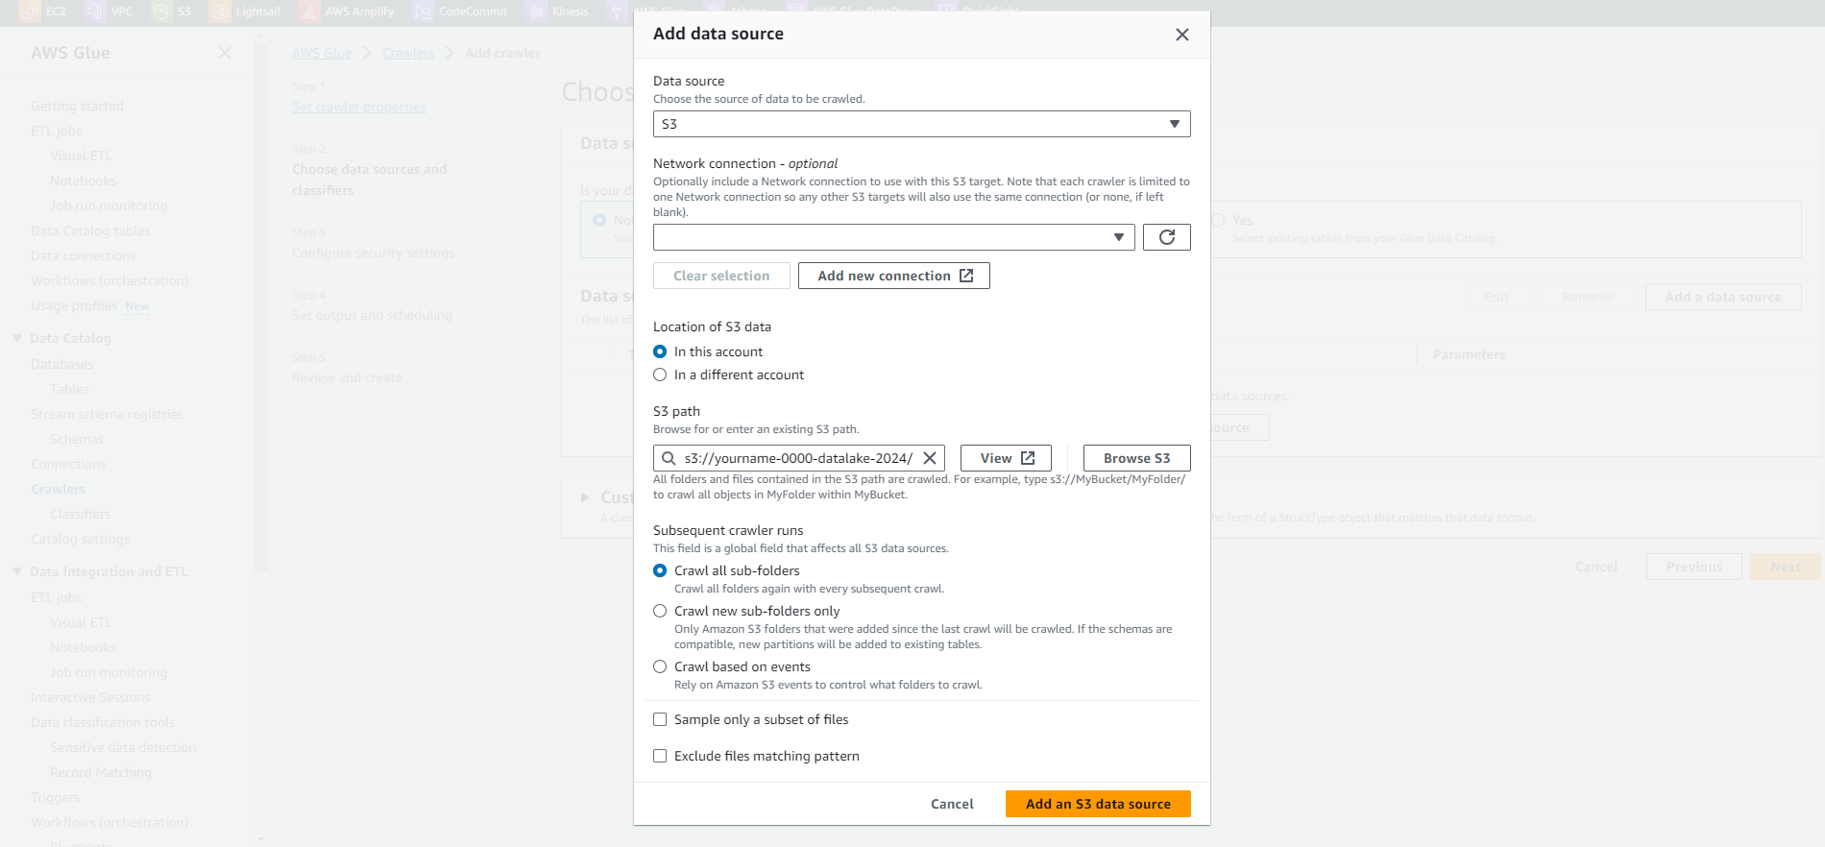Open Sensitive data detection in sidebar
This screenshot has height=847, width=1825.
point(123,747)
